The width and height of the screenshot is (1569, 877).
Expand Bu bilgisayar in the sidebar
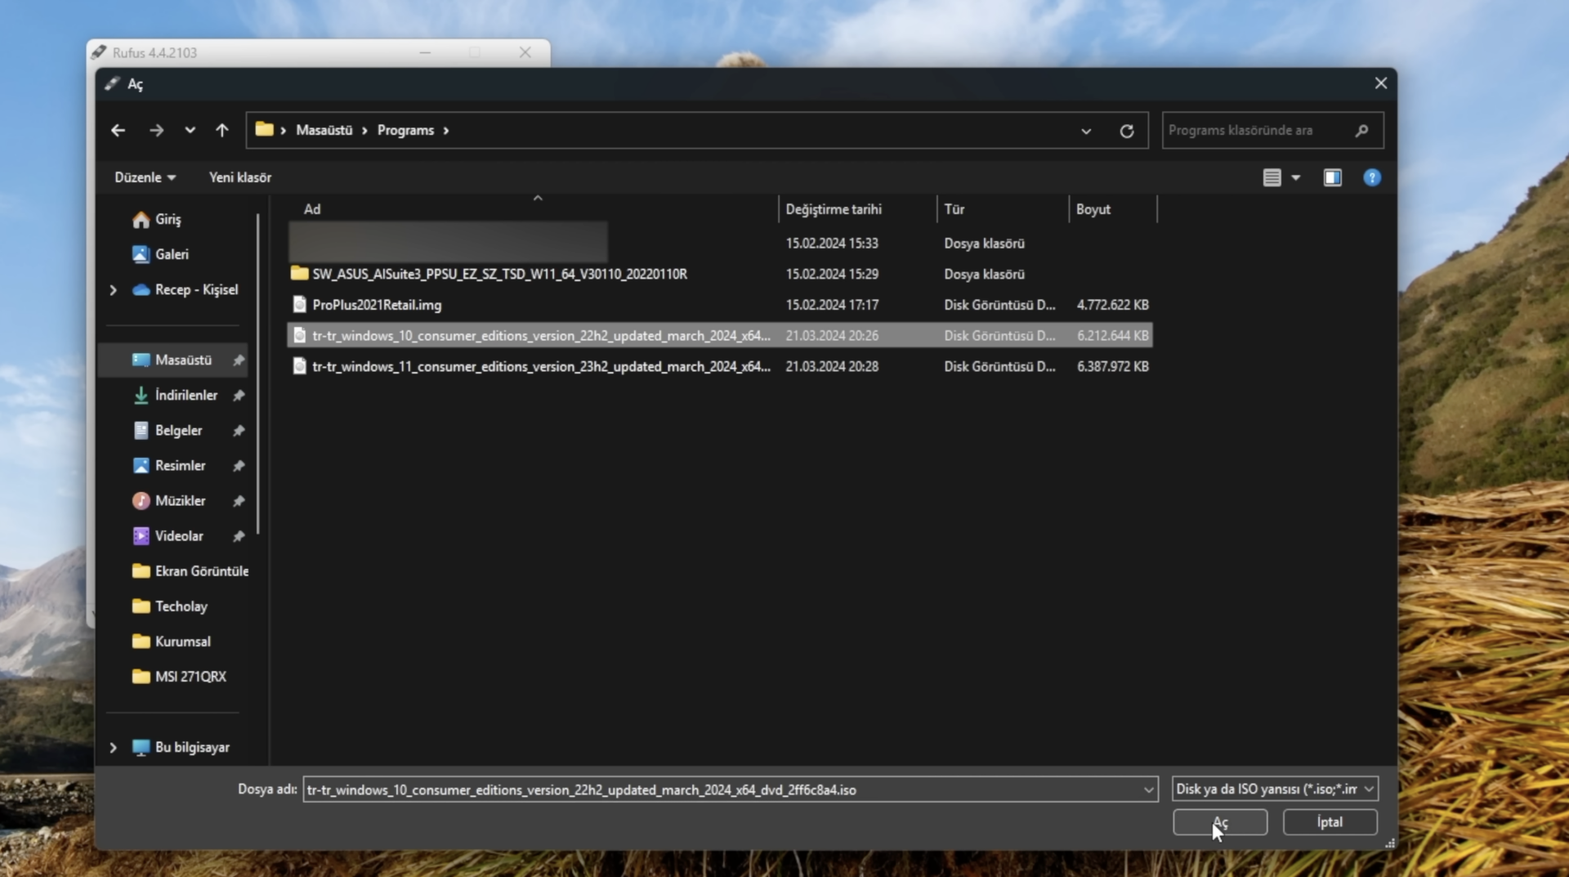coord(113,747)
